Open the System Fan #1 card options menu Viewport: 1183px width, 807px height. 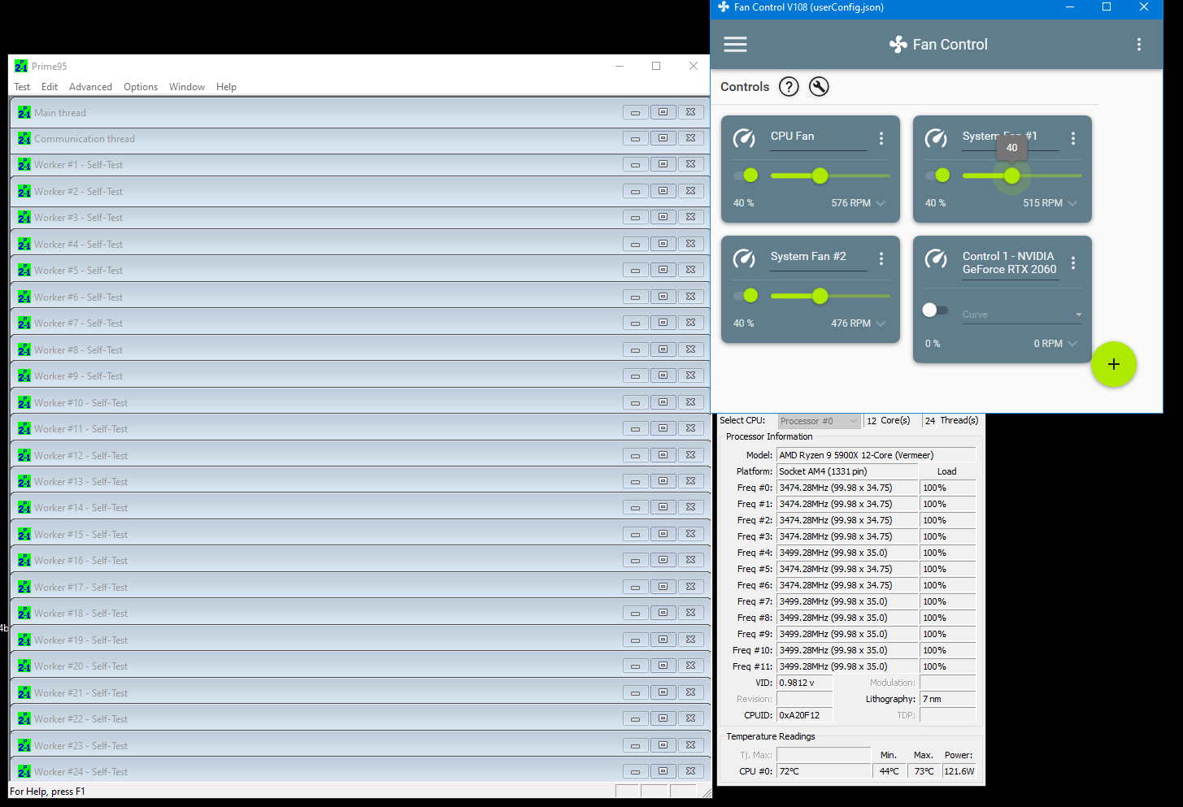tap(1073, 139)
